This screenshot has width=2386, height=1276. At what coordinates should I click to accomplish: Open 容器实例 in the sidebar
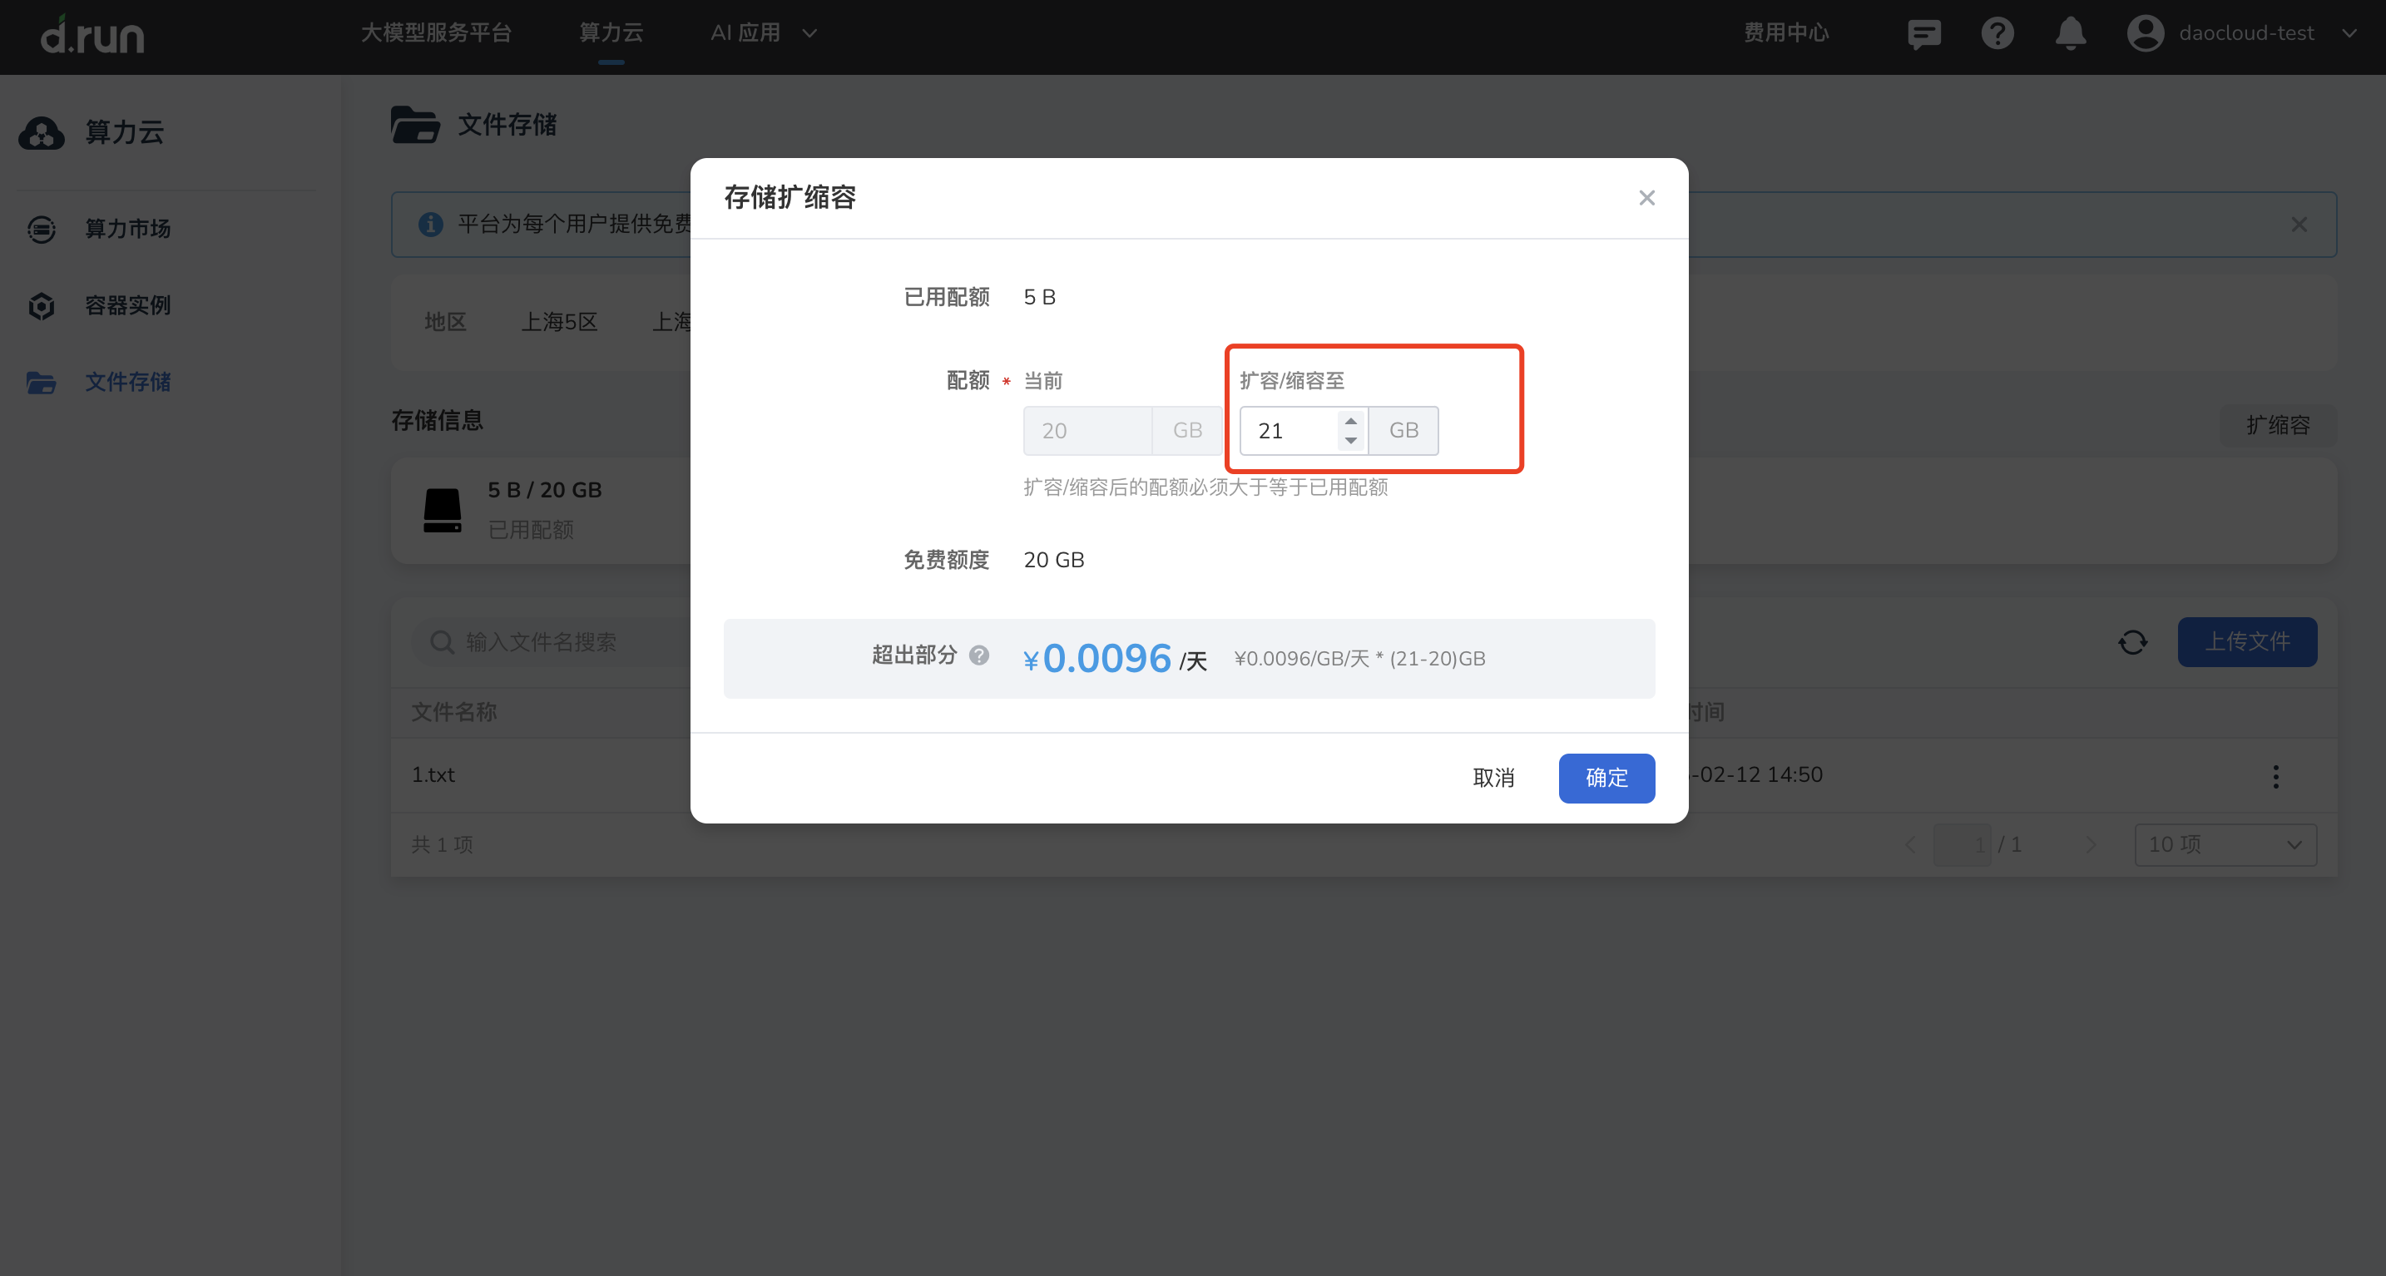pos(128,305)
